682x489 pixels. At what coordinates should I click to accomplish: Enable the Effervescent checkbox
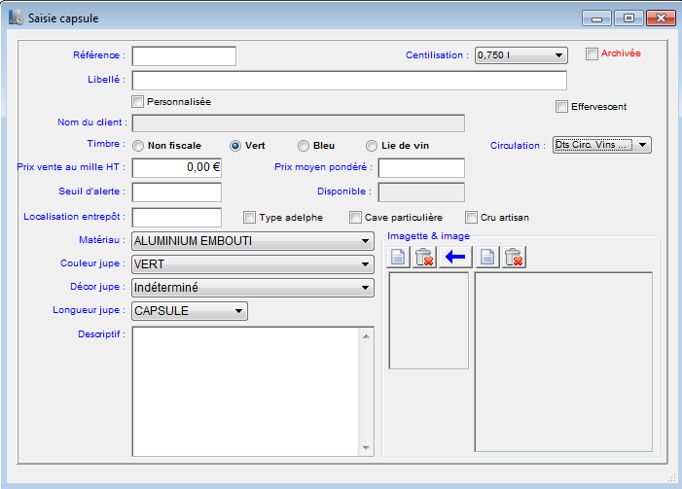point(561,106)
